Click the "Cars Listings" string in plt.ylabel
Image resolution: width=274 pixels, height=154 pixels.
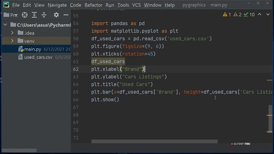pos(143,77)
